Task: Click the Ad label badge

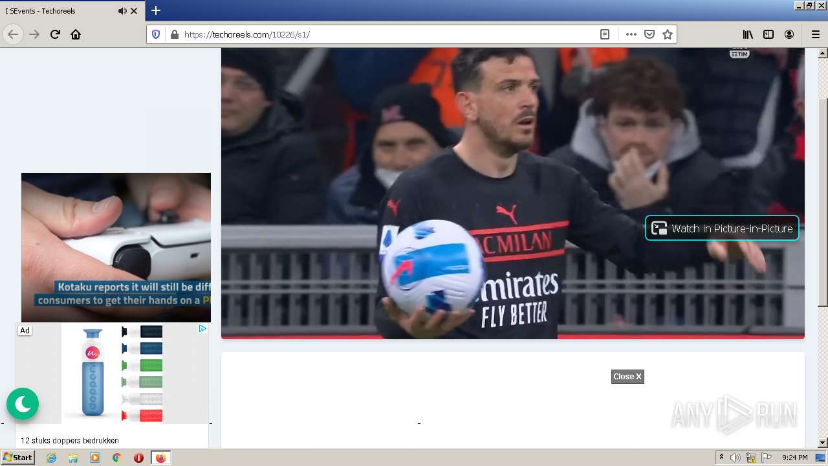Action: pos(25,330)
